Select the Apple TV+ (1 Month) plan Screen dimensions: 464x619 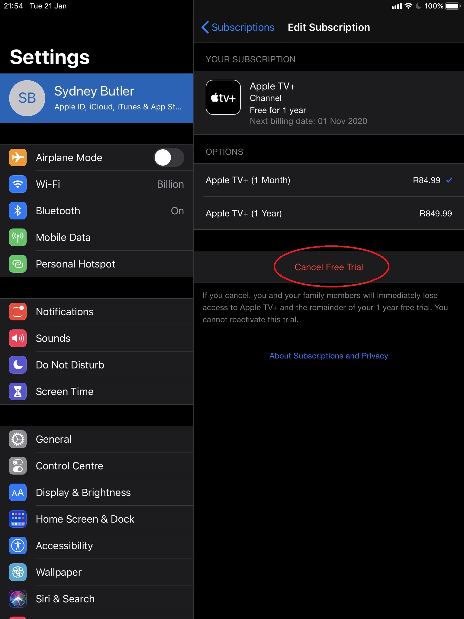point(329,180)
